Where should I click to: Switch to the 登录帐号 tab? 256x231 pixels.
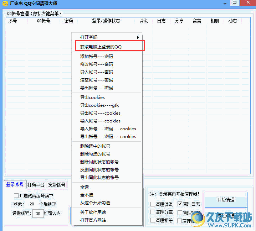(x=15, y=184)
